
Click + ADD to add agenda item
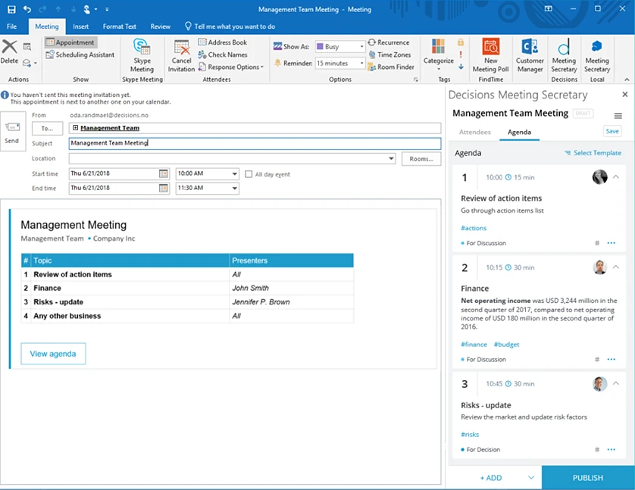(x=491, y=478)
